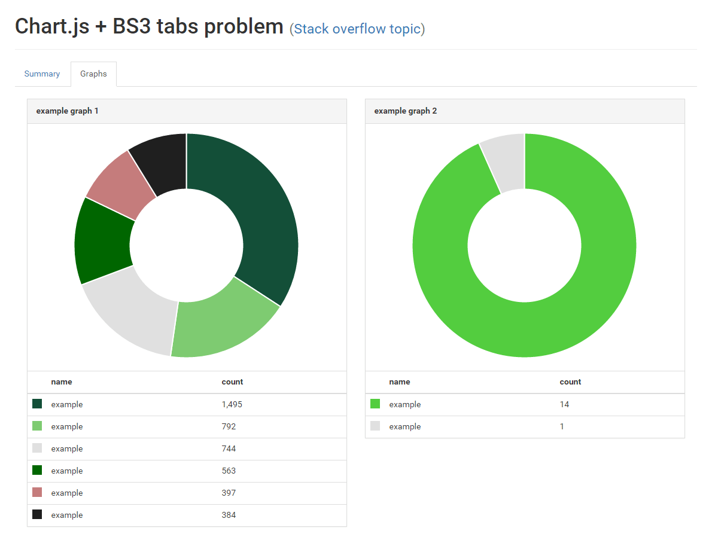Switch to the Summary tab

coord(42,74)
